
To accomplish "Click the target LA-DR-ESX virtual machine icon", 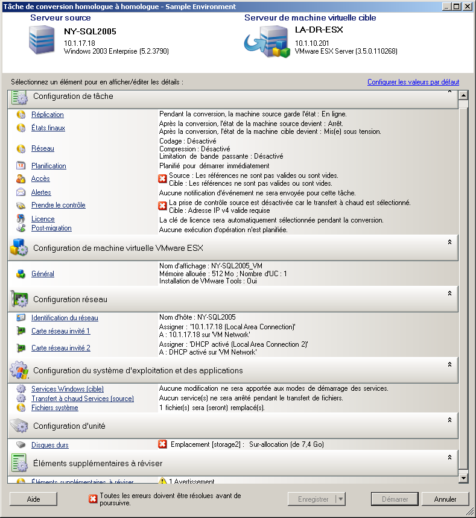I will [267, 42].
